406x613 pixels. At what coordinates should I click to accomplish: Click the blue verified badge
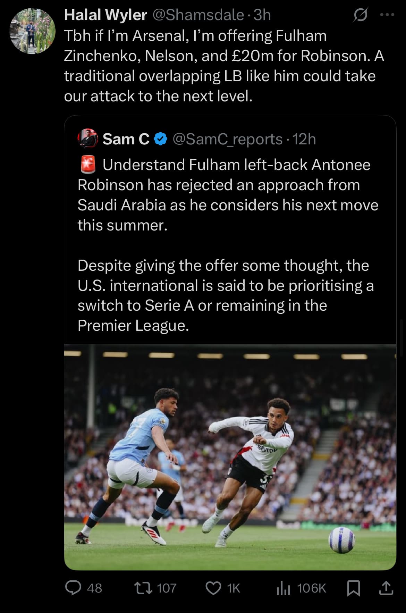pyautogui.click(x=160, y=139)
